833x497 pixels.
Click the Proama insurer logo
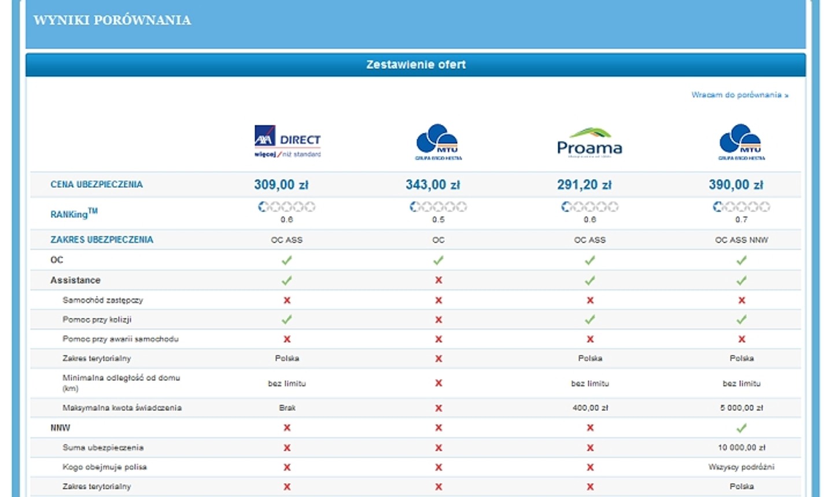click(589, 142)
